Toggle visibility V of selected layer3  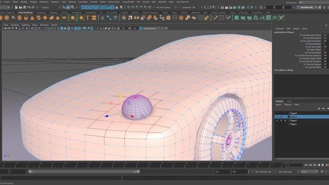(277, 117)
